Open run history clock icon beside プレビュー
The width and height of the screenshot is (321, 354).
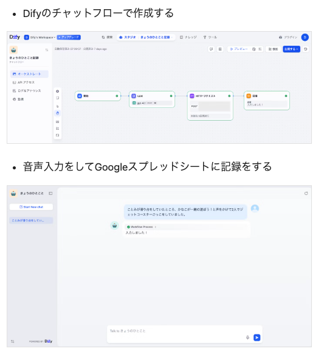(254, 49)
